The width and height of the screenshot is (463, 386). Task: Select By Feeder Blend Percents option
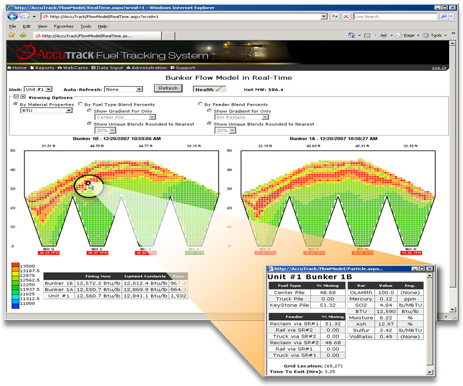point(200,104)
